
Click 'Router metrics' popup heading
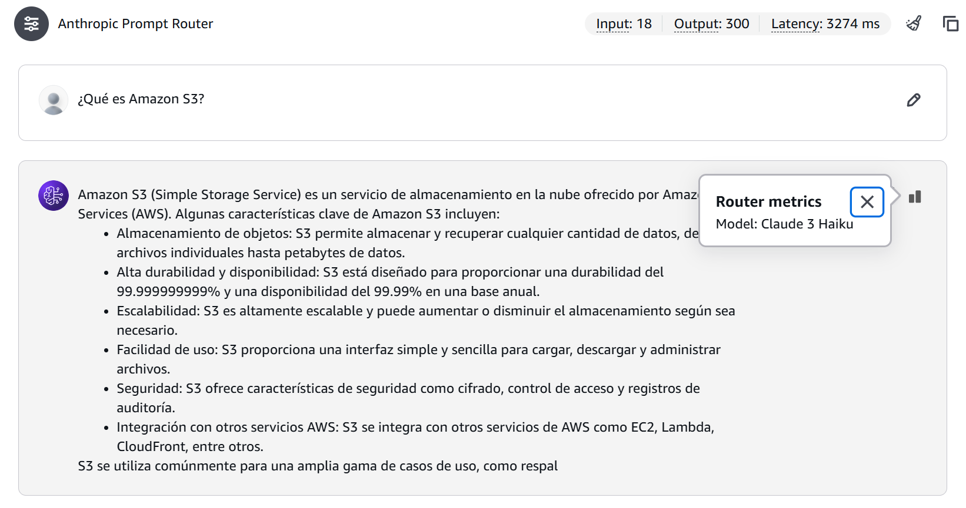(768, 201)
